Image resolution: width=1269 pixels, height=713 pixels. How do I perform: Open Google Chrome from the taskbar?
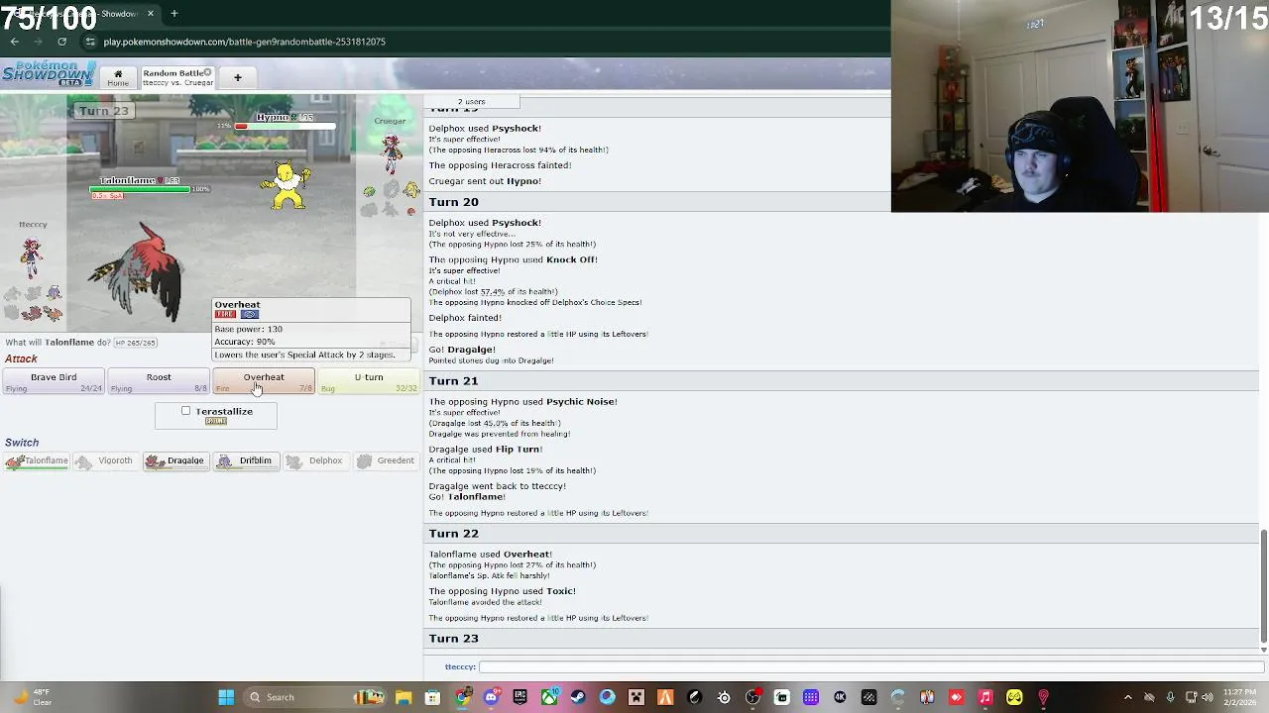click(x=462, y=697)
